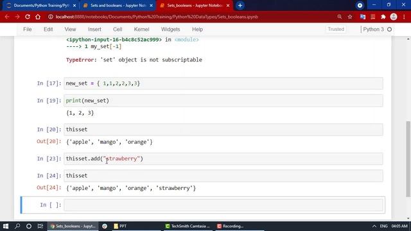Open Windows Start menu
Screen dimensions: 411x231
click(x=6, y=226)
